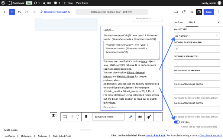
Task: Open the in-depth guide here link
Action: [113, 103]
